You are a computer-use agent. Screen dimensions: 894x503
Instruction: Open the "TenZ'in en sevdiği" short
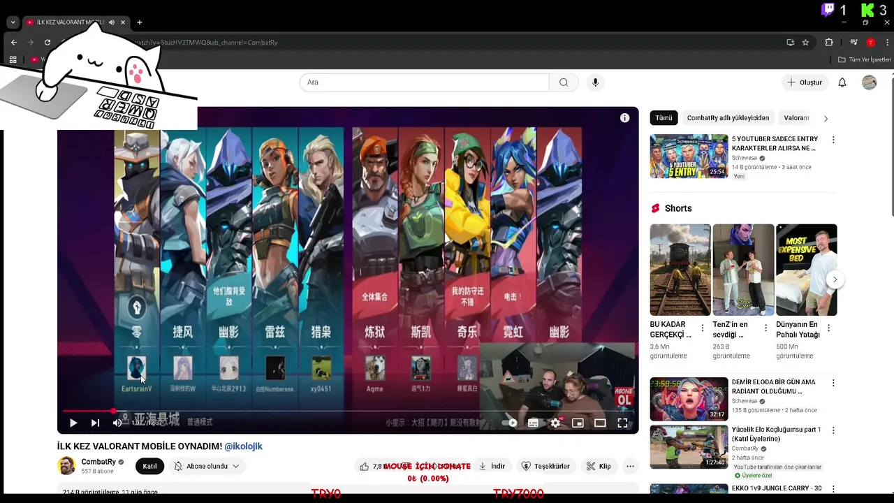[743, 270]
